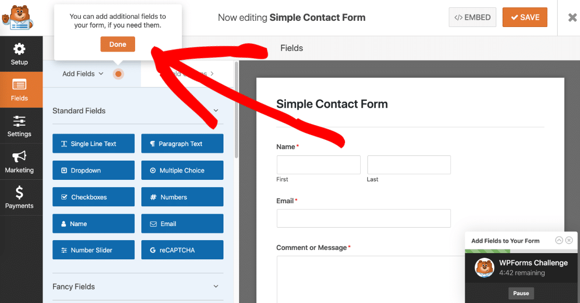580x303 pixels.
Task: Click Done in the tooltip
Action: (117, 44)
